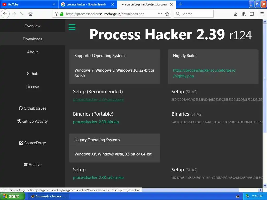Open the Archive sidebar link
Viewport: 267px width, 200px height.
[x=32, y=165]
